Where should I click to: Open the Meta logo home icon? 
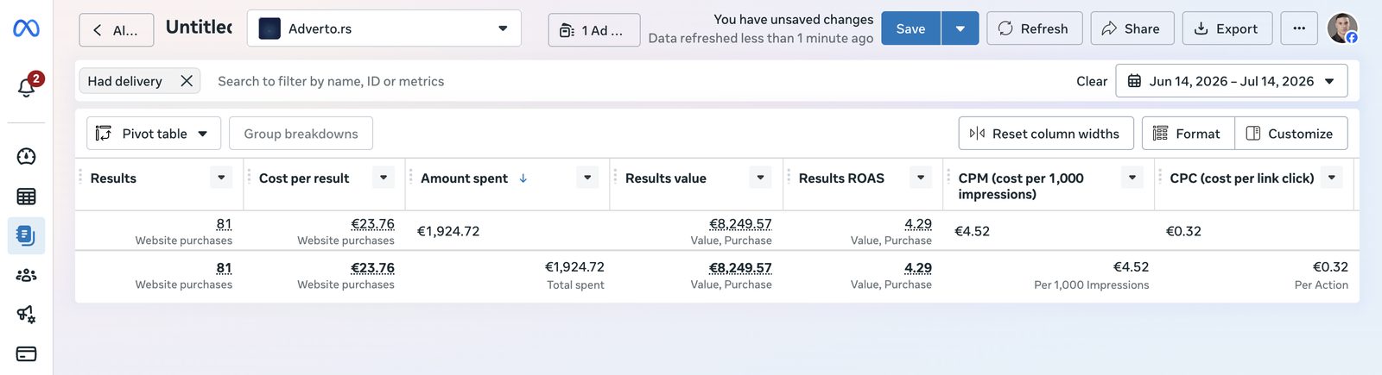(x=26, y=28)
